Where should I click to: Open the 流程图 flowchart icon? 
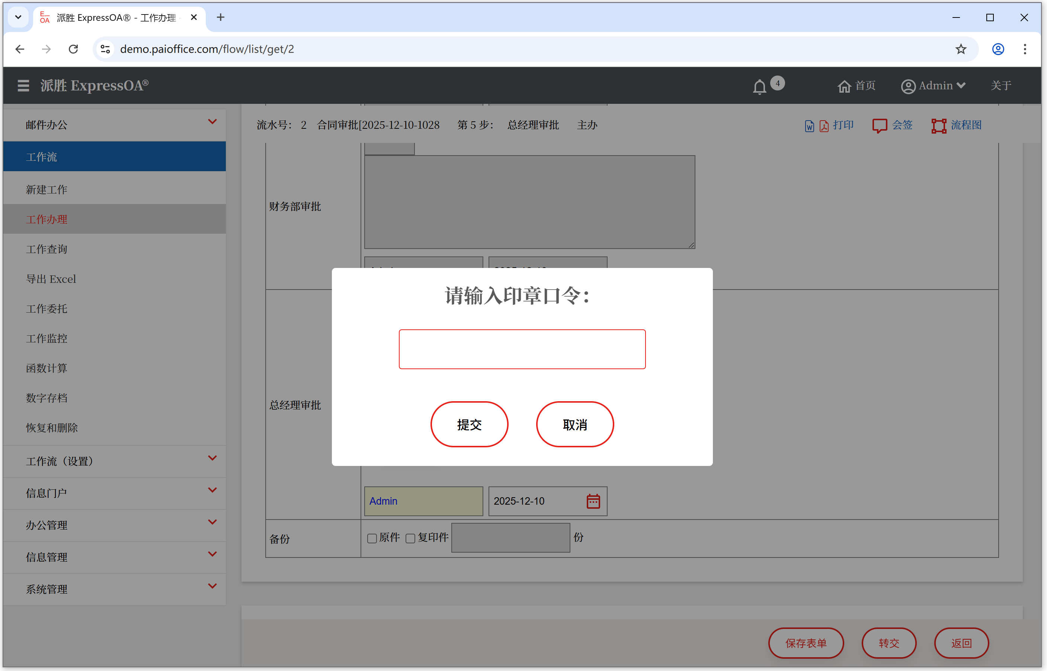pos(939,125)
